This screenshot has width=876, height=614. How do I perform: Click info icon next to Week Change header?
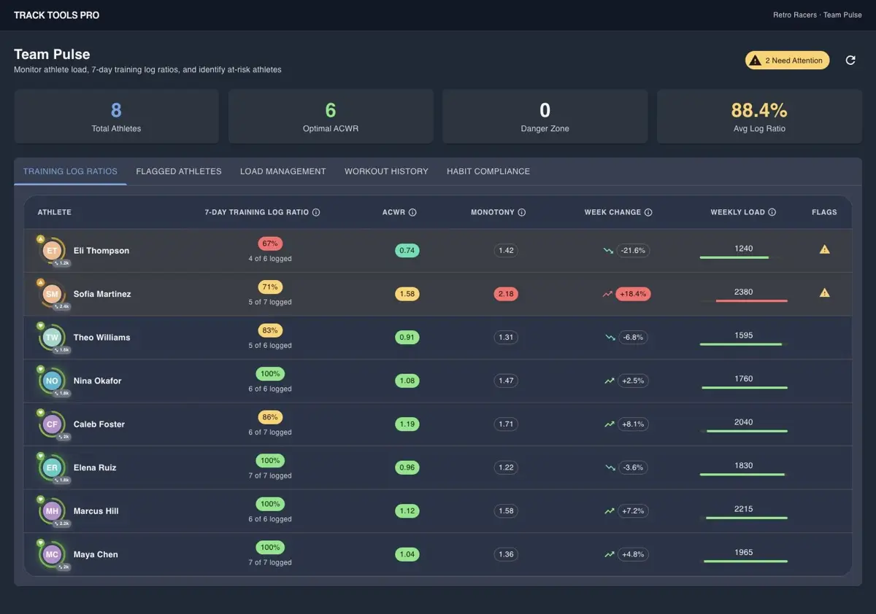(x=648, y=212)
